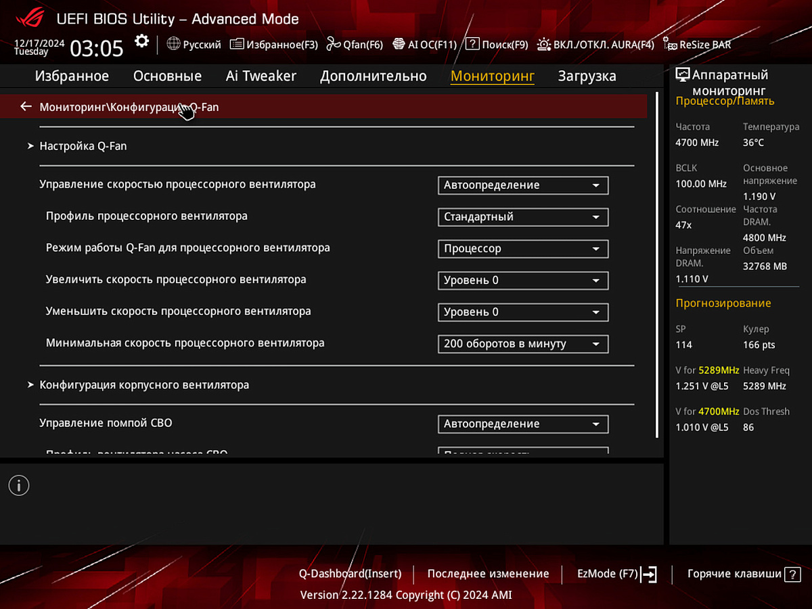Click 32768 MB memory size value

(x=765, y=267)
